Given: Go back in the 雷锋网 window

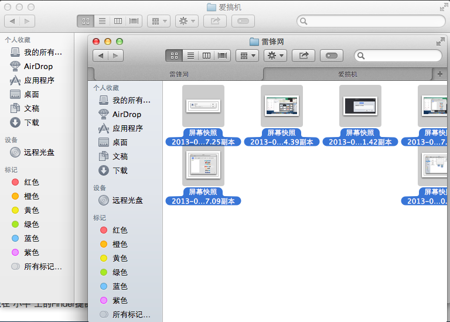Looking at the screenshot, I should (100, 56).
